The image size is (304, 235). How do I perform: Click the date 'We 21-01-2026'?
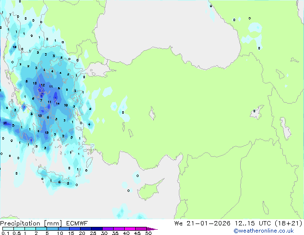[x=202, y=223]
